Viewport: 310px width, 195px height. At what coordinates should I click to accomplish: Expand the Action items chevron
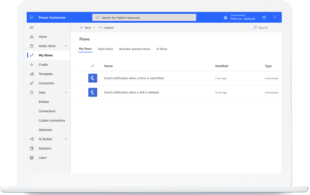click(66, 46)
